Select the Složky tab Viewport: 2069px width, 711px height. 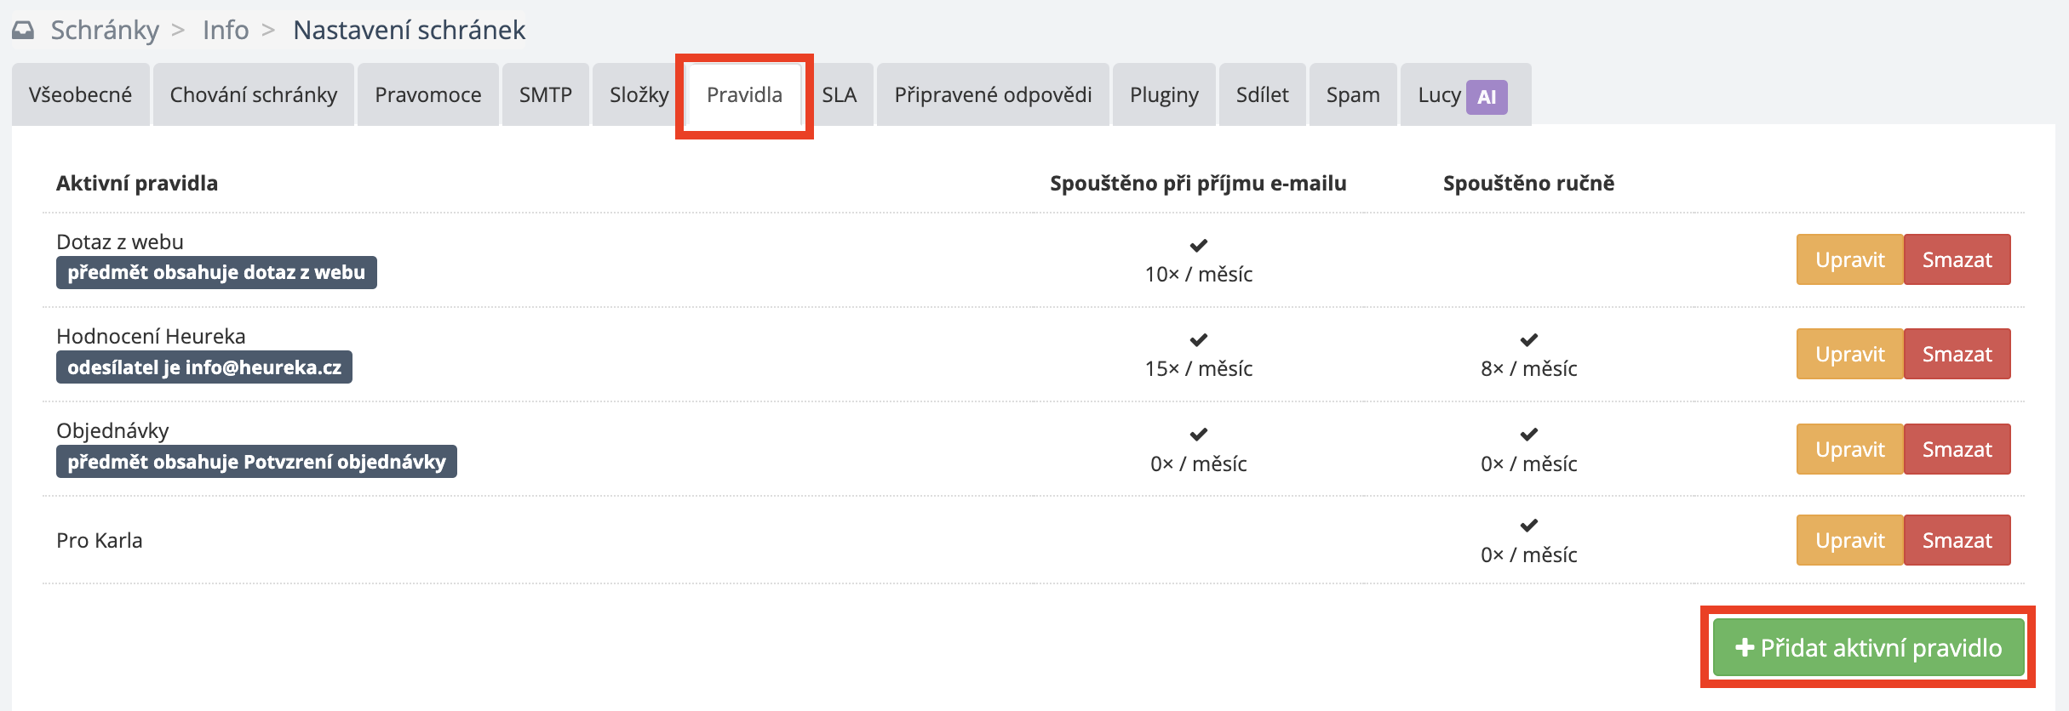(x=639, y=95)
